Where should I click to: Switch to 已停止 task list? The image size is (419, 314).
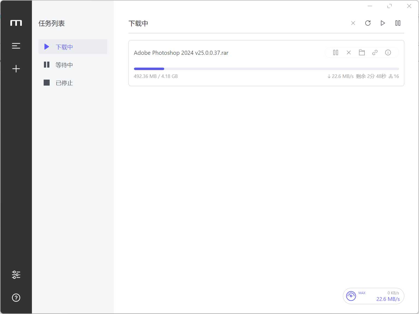coord(73,83)
